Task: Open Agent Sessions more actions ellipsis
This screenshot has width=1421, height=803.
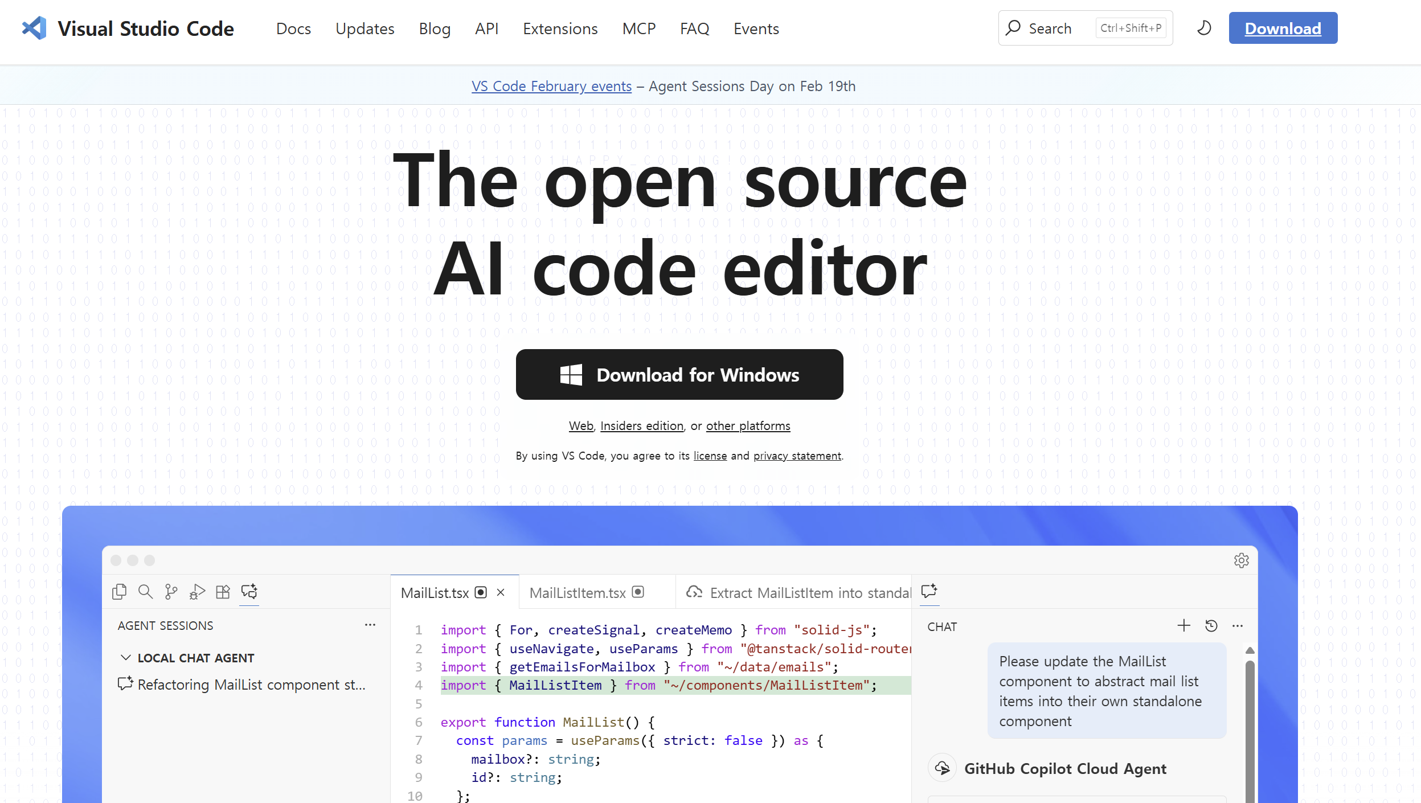Action: coord(370,625)
